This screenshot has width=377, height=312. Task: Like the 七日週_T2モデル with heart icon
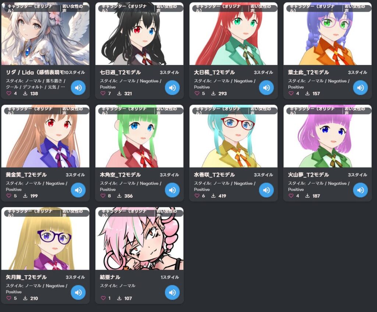[x=103, y=93]
